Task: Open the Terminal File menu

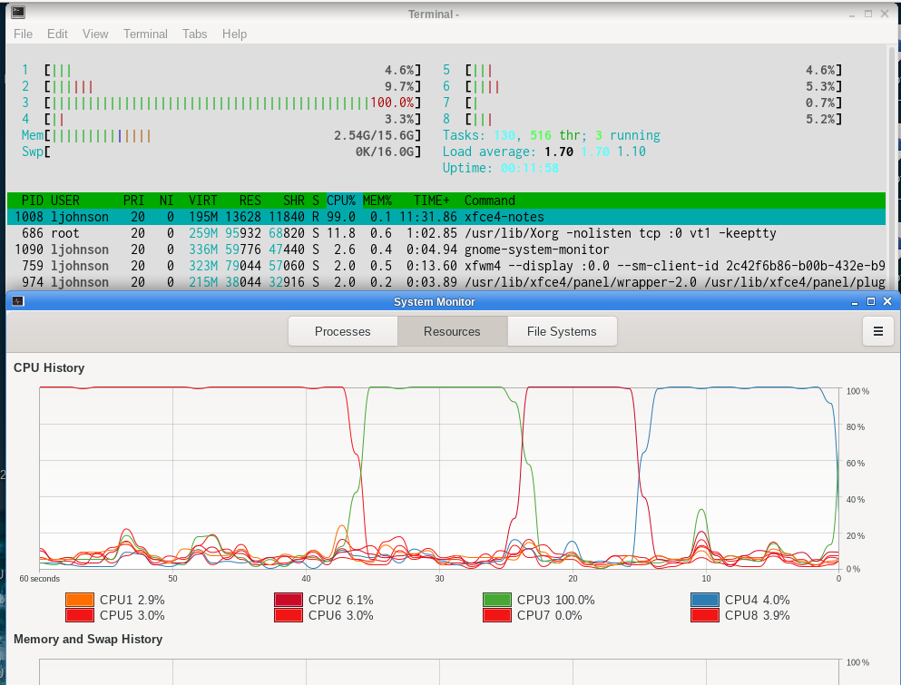Action: [23, 34]
